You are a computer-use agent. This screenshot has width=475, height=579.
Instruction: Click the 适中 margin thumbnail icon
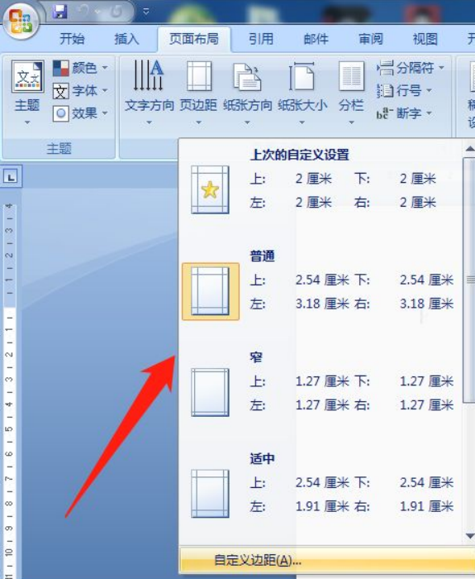(210, 494)
